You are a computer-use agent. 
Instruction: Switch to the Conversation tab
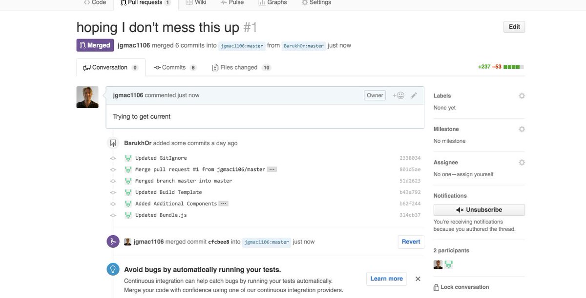(111, 67)
